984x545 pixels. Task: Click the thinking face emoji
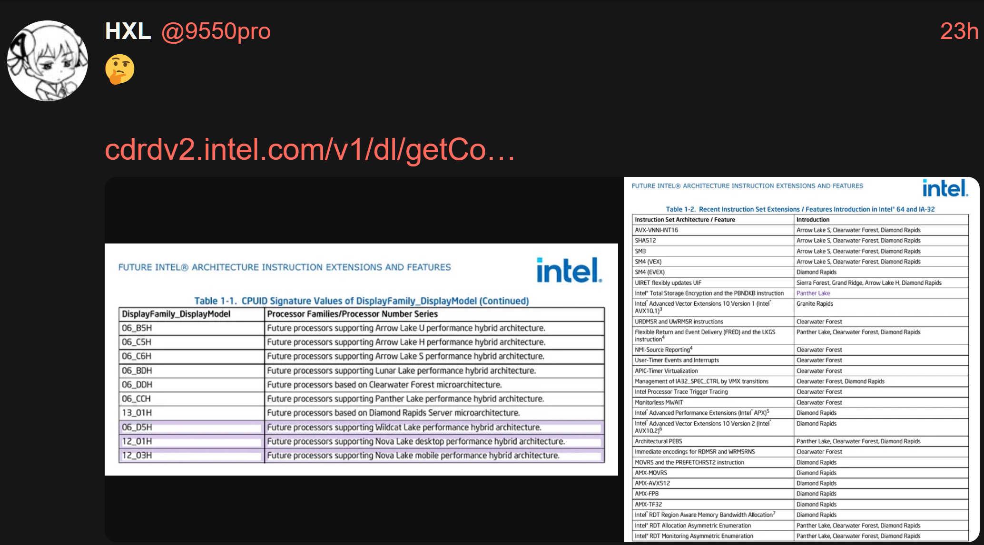pyautogui.click(x=119, y=69)
